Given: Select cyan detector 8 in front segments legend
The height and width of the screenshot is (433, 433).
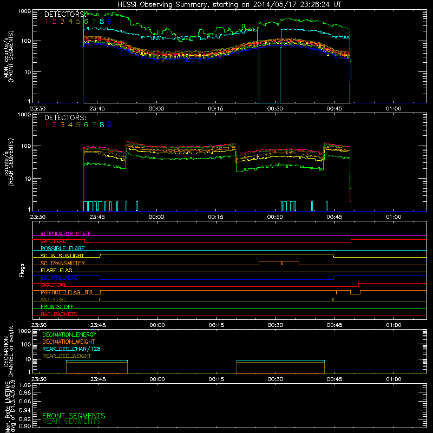Looking at the screenshot, I should click(102, 22).
